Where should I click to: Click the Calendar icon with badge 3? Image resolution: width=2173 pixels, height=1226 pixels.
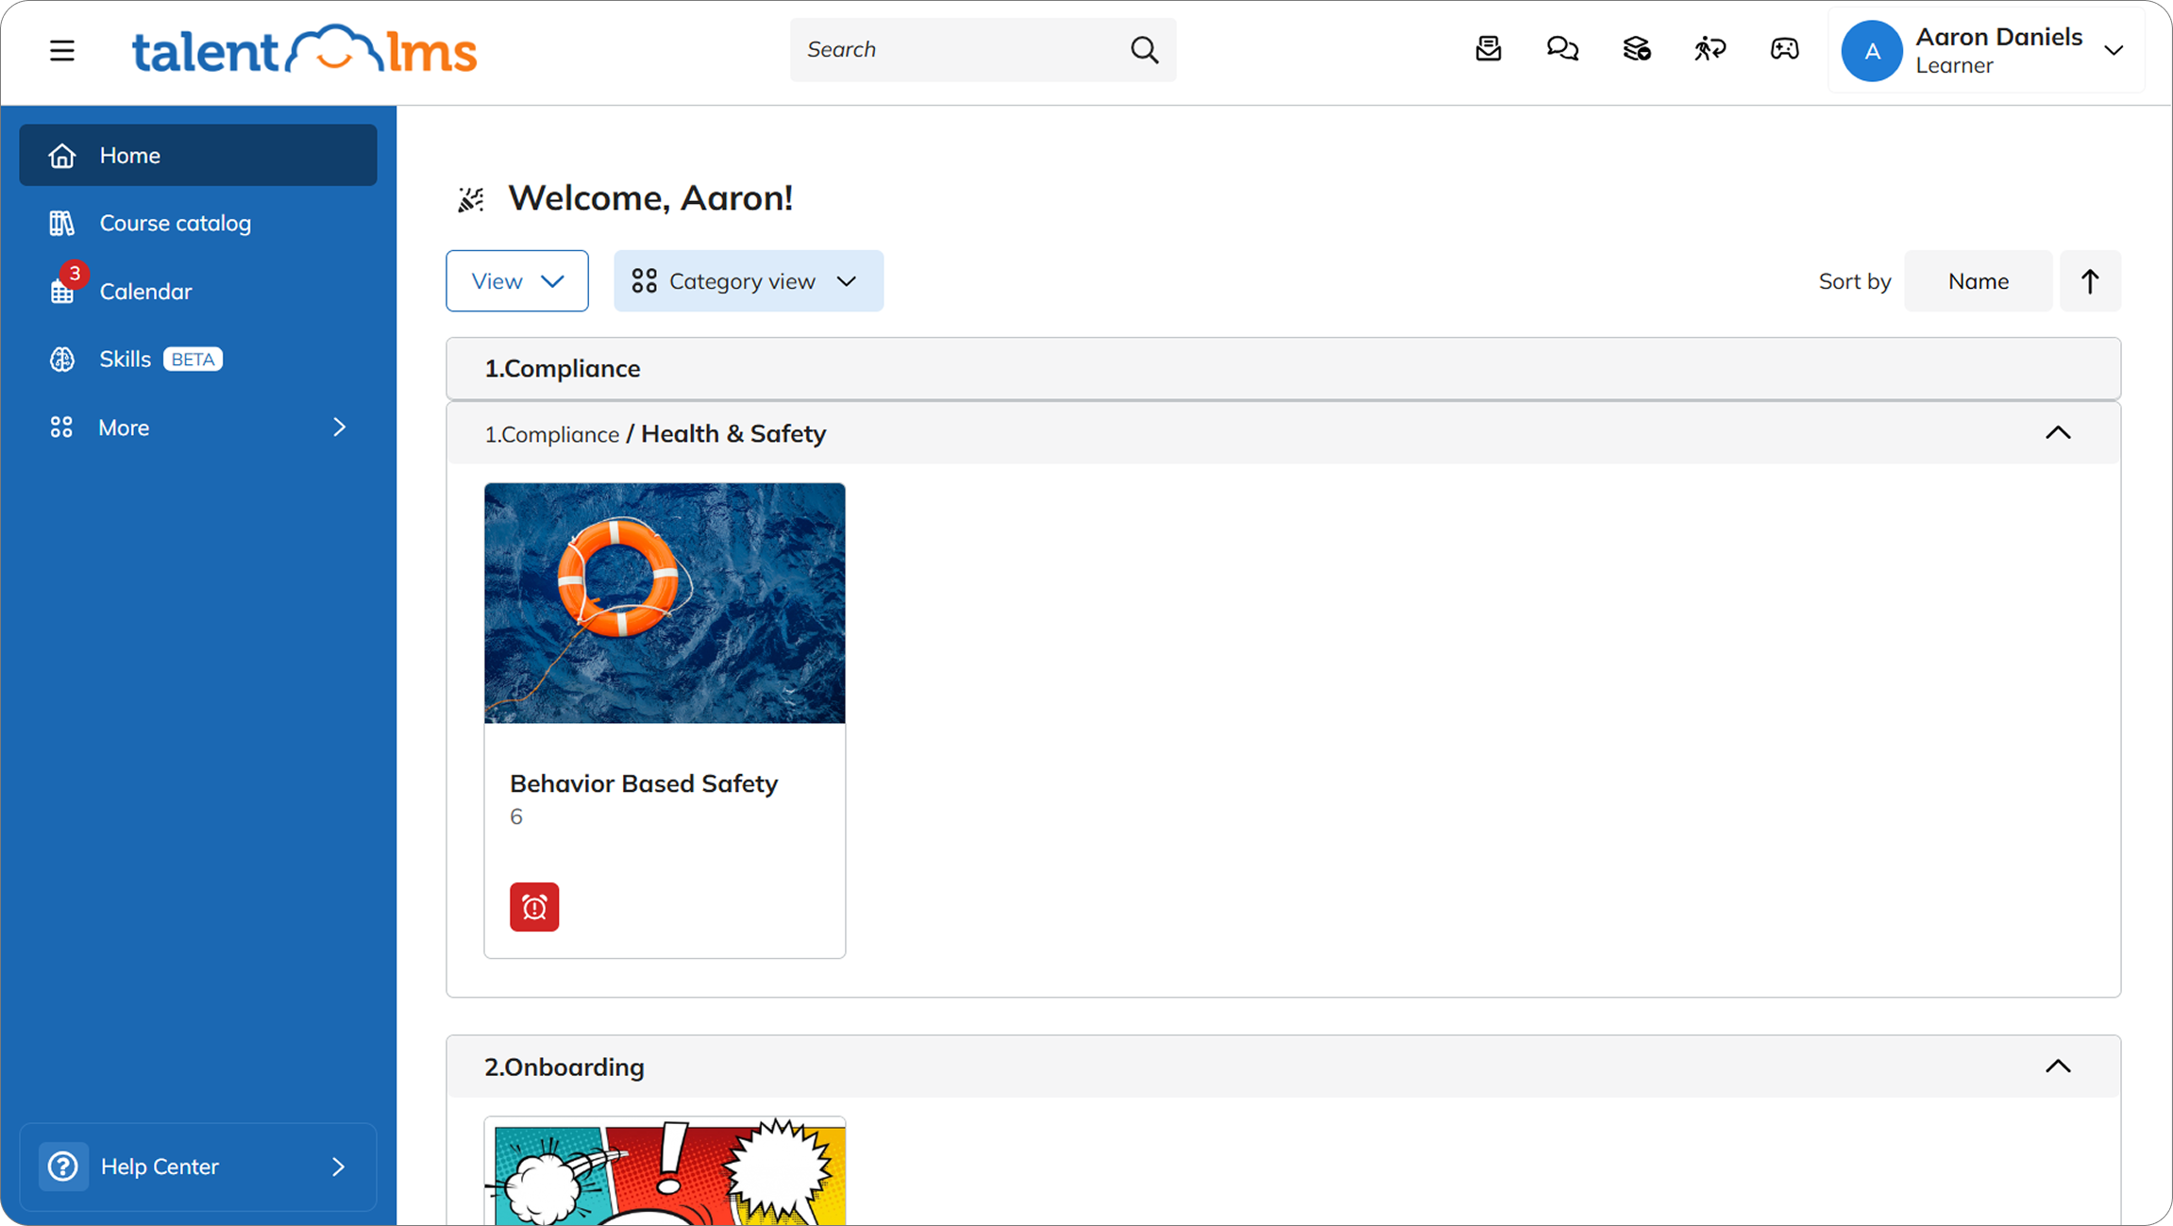pos(62,291)
